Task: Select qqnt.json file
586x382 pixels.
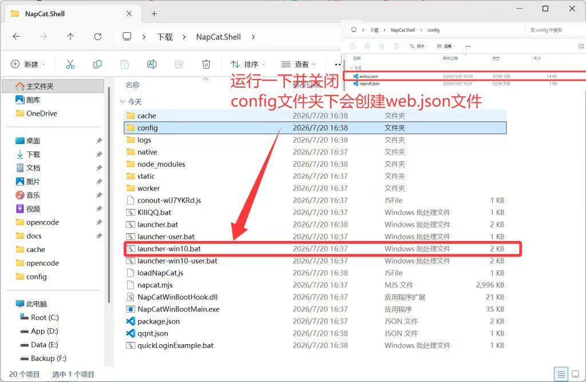Action: [x=315, y=333]
